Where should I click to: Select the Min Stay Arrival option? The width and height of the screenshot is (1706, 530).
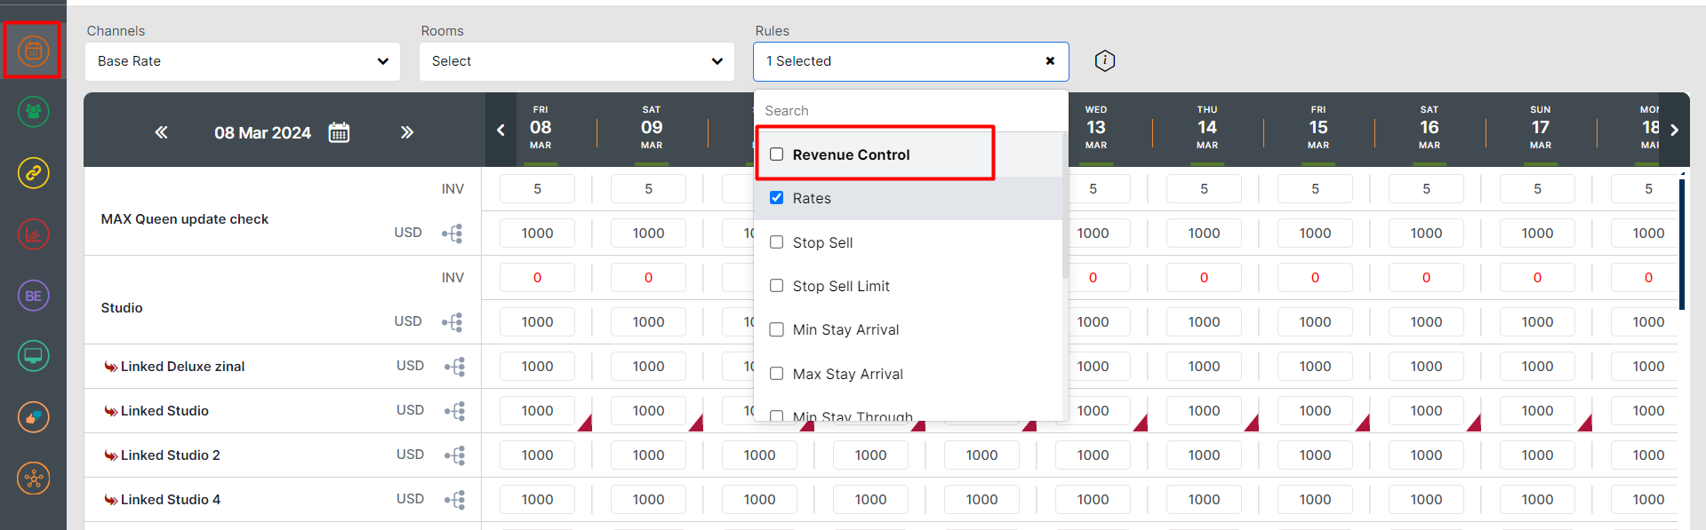pyautogui.click(x=845, y=330)
